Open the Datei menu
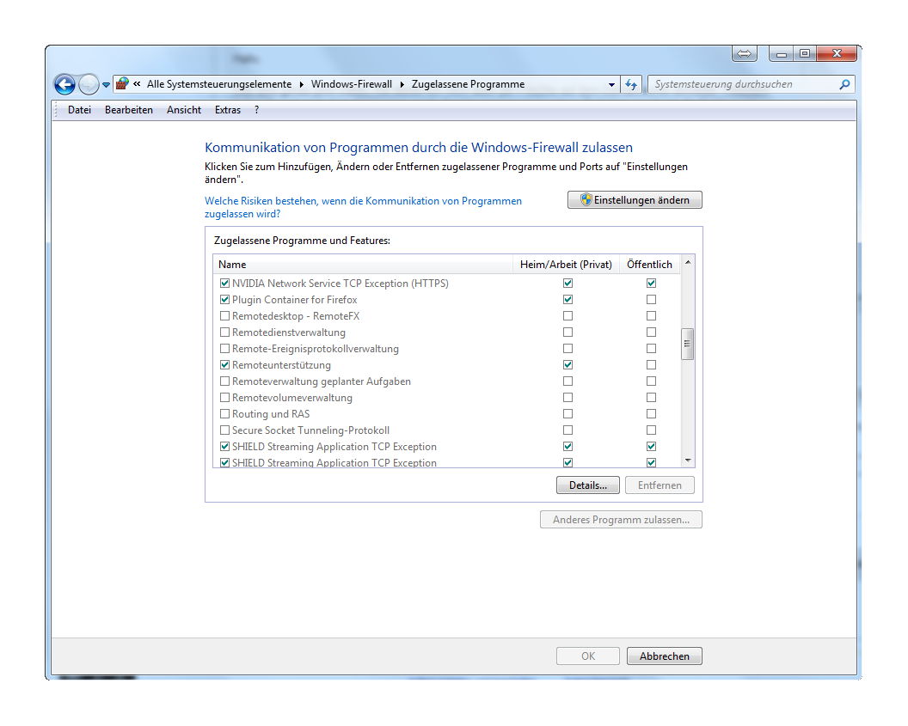 (79, 110)
